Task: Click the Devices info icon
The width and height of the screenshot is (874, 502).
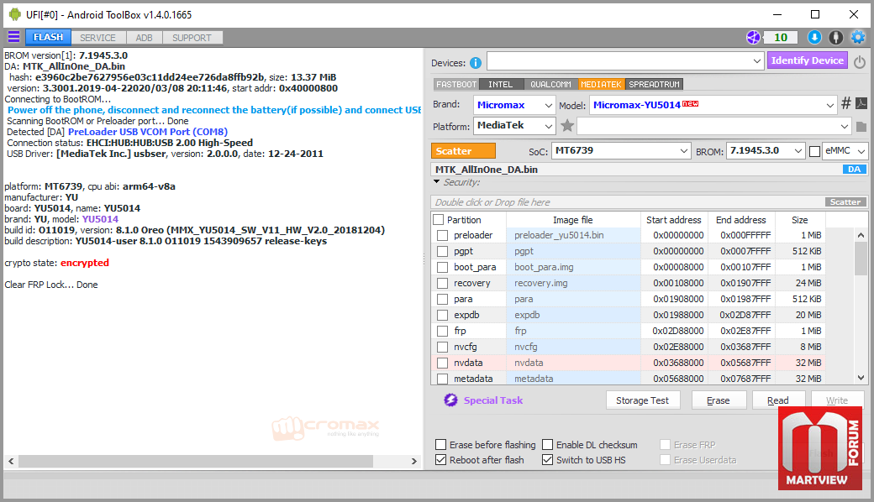Action: coord(476,63)
